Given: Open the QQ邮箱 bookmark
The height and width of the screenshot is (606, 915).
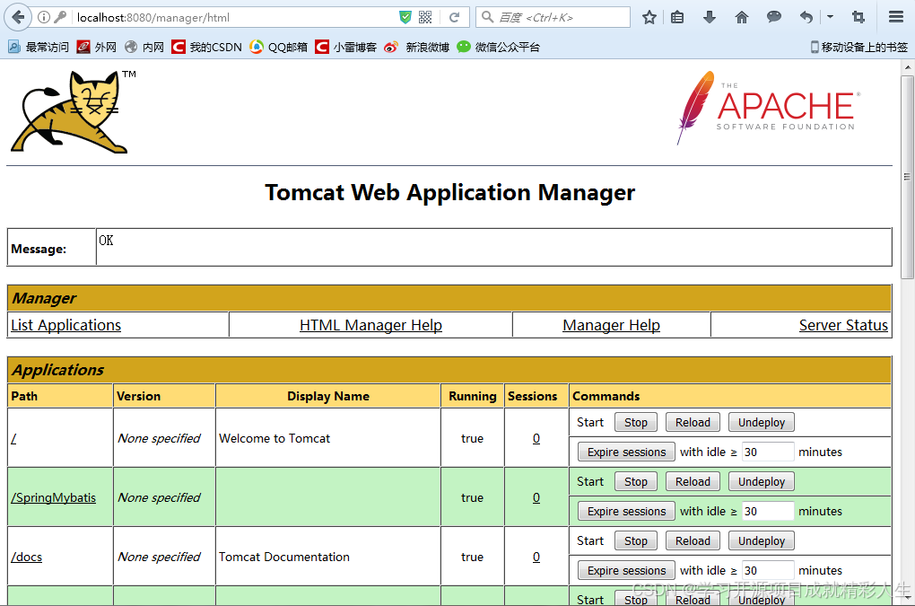Looking at the screenshot, I should pos(278,48).
